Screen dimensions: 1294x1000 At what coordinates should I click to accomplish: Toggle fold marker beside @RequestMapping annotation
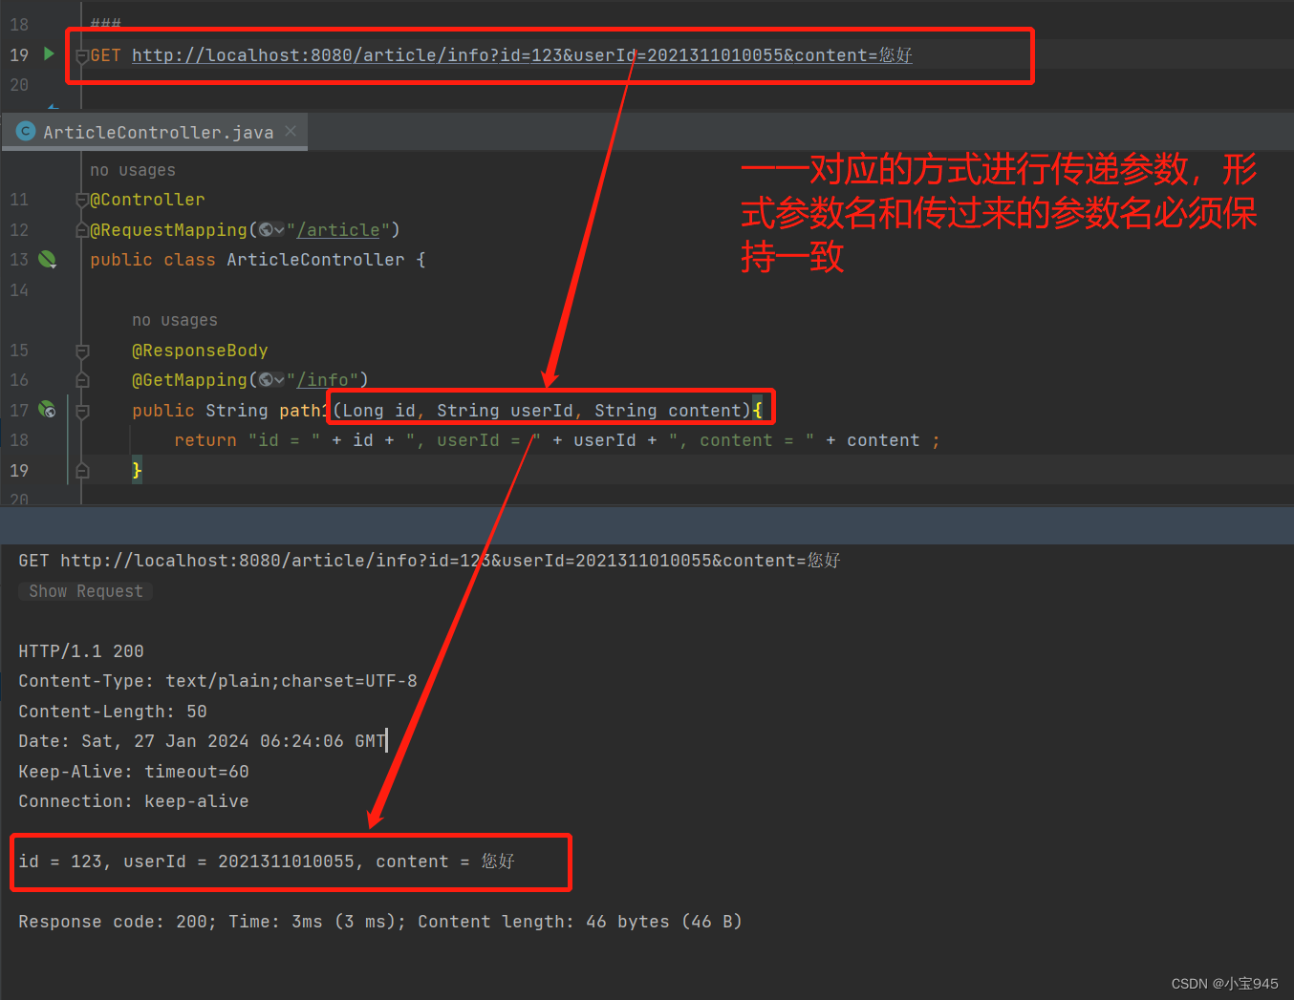click(82, 229)
